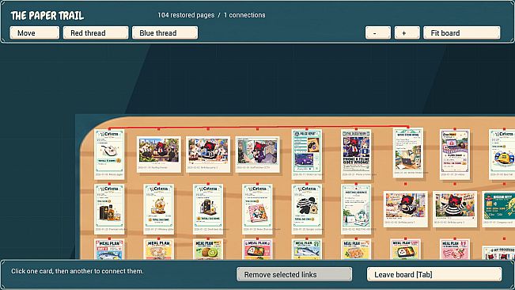Select the Meal Plan kiwi card
This screenshot has width=515, height=290.
pyautogui.click(x=208, y=250)
